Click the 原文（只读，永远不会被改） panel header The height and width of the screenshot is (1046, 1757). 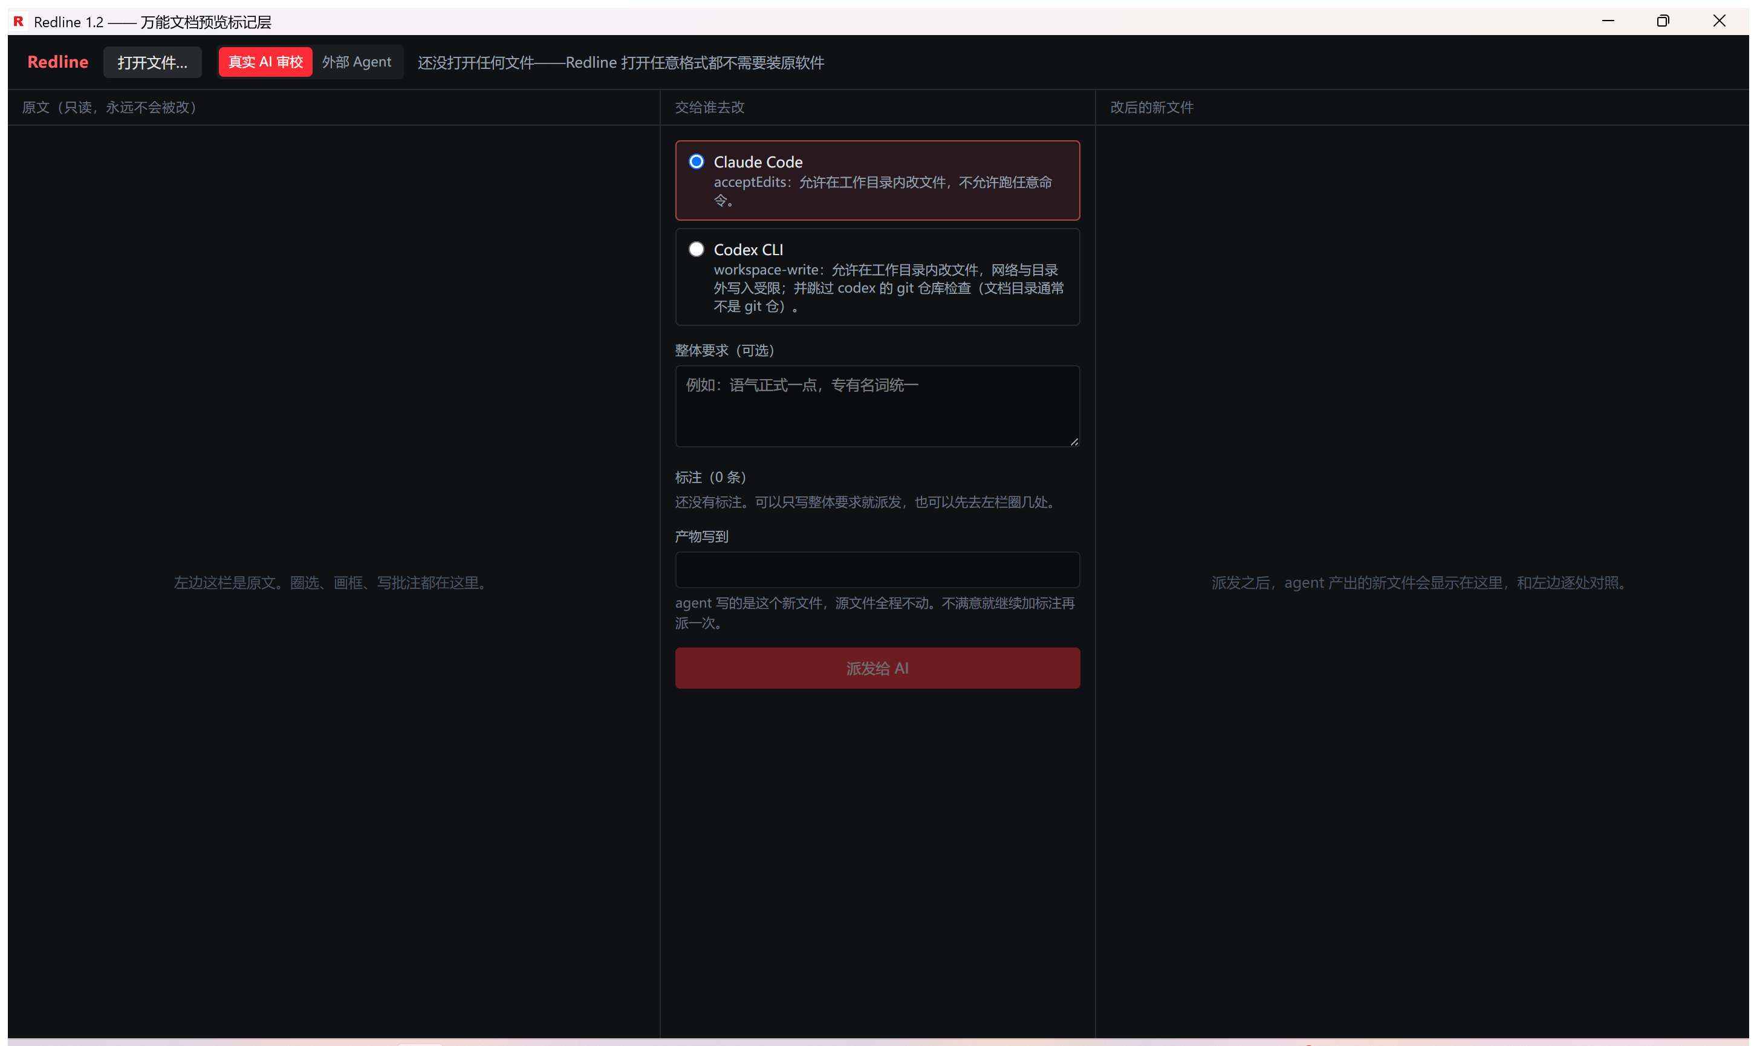click(x=109, y=107)
